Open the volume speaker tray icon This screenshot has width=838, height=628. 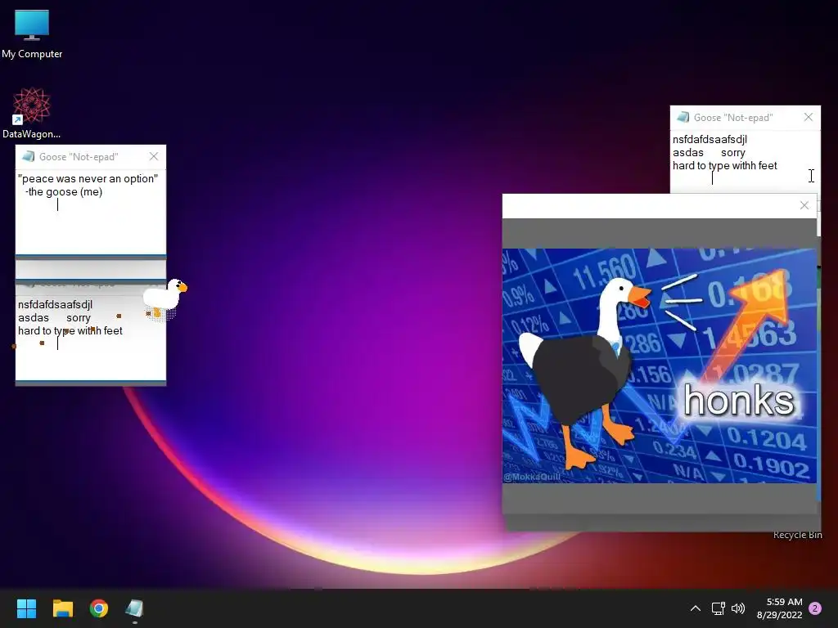coord(738,608)
